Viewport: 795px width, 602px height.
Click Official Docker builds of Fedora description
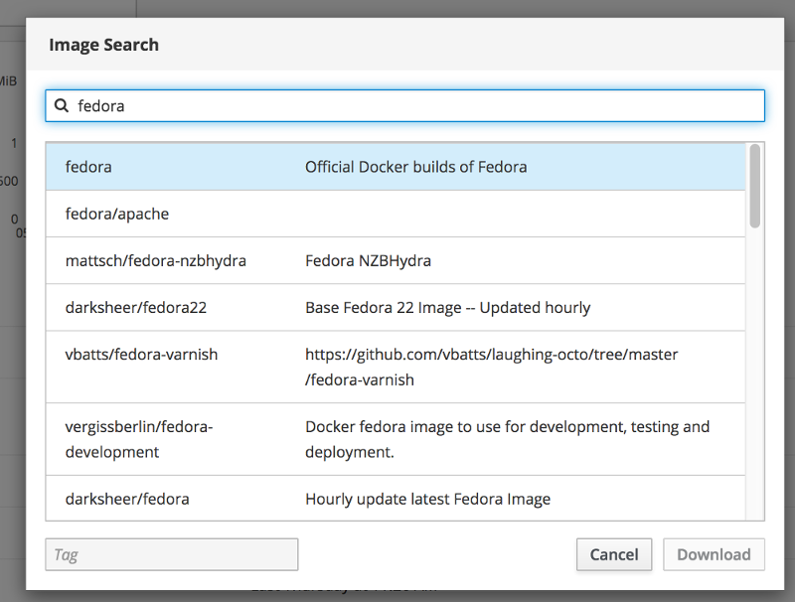[415, 167]
